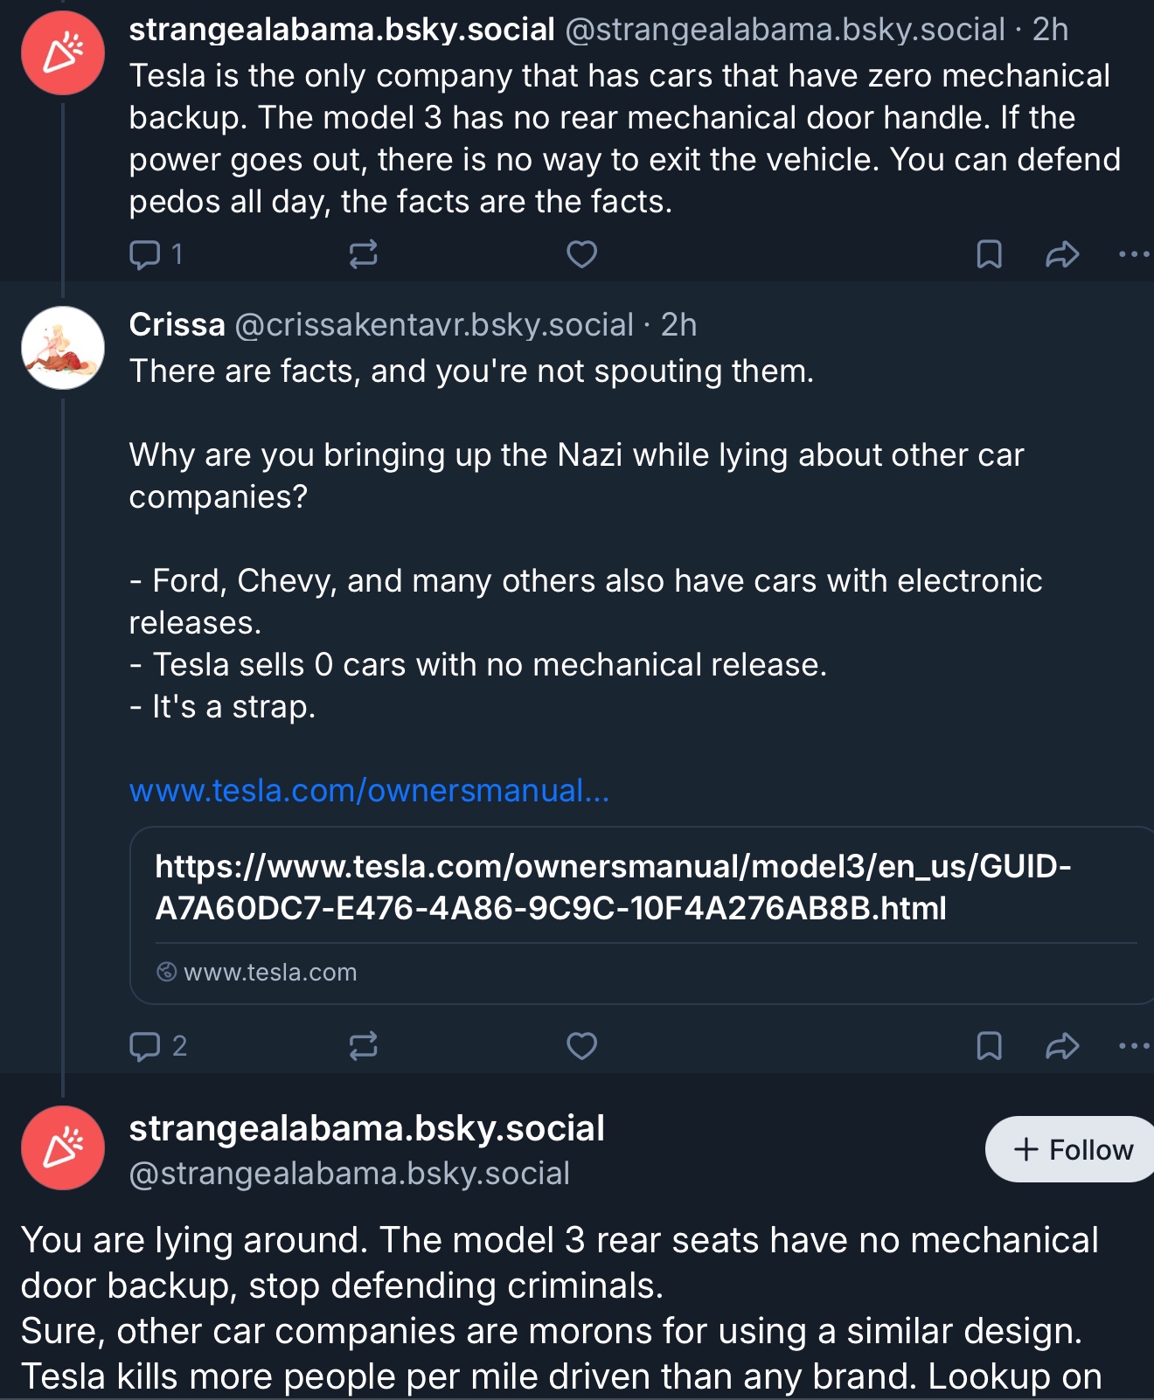Open more options menu on Crissa's post
Screen dimensions: 1154x1400
1134,1046
